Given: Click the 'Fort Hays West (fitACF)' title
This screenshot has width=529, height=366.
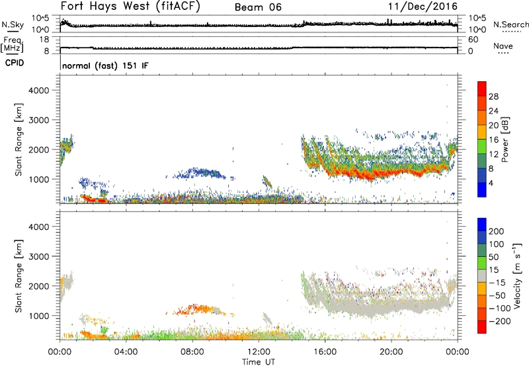Looking at the screenshot, I should 130,6.
